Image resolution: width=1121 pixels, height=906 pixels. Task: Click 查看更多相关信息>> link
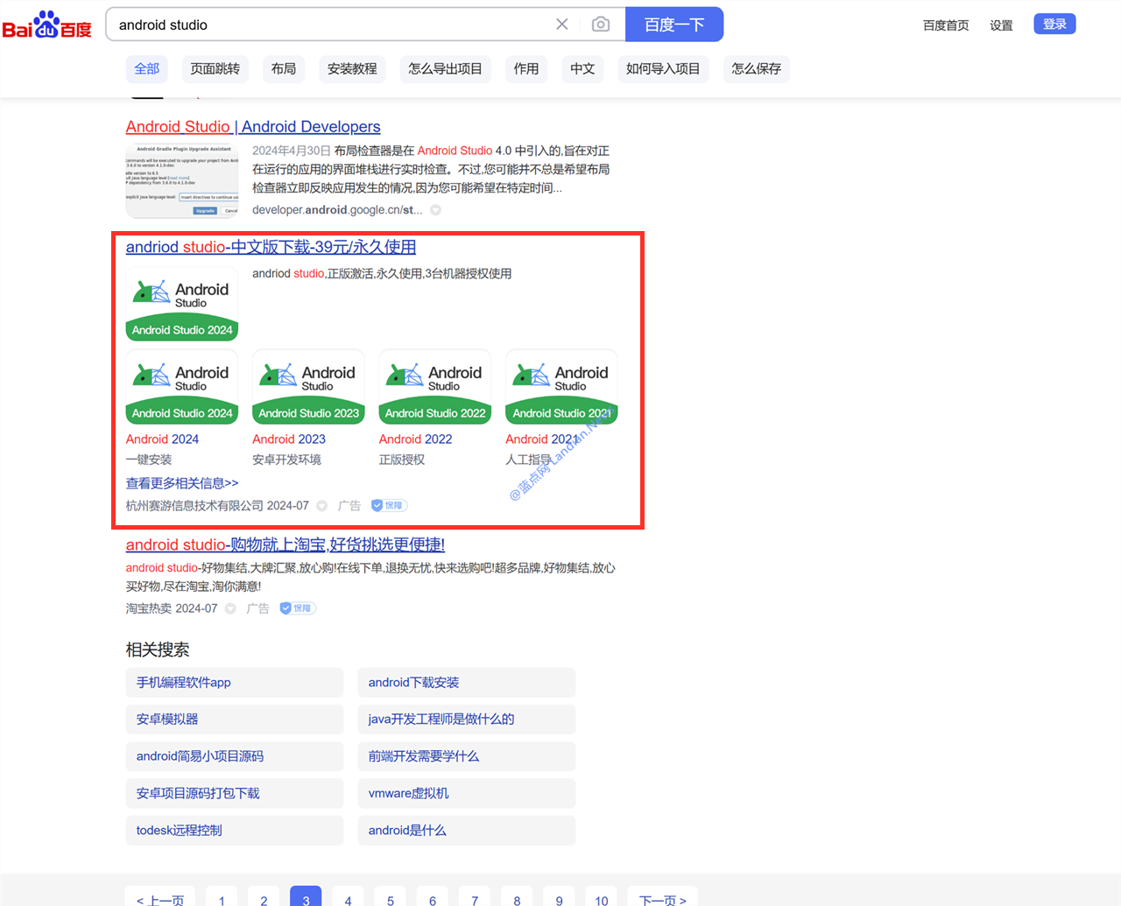[x=182, y=483]
